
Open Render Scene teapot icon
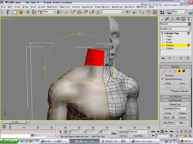pos(169,12)
